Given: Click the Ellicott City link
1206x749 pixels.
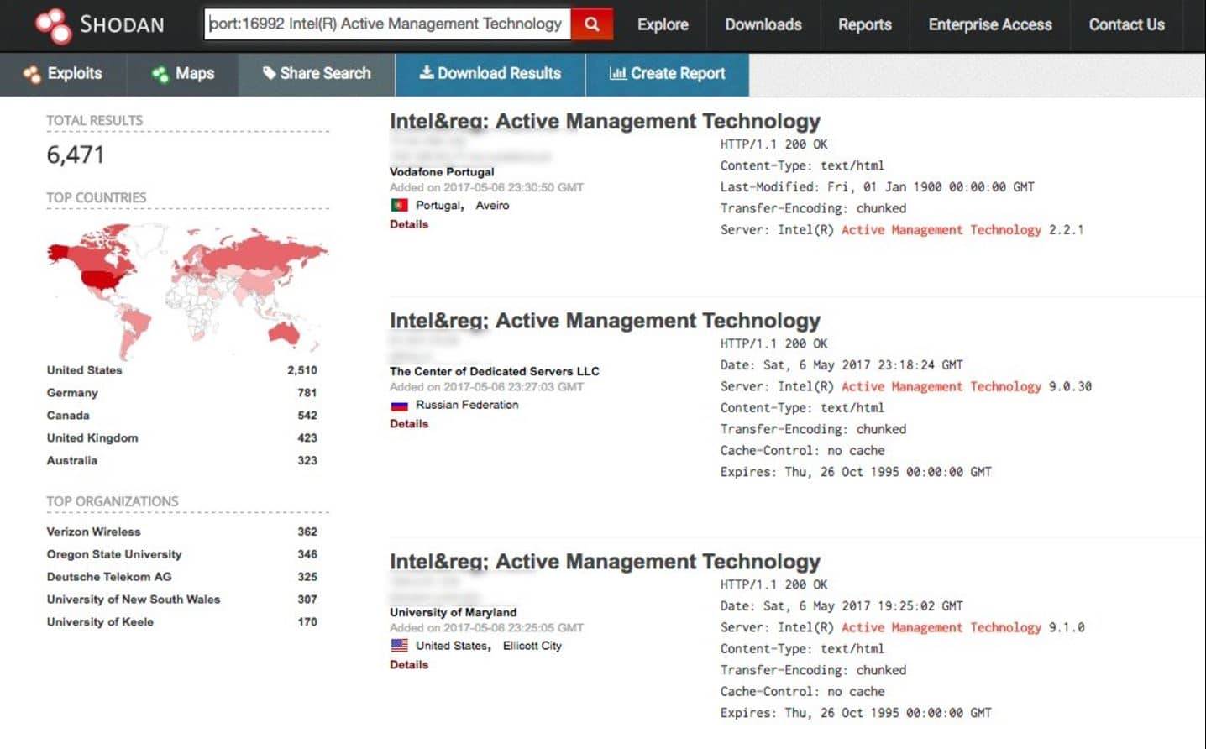Looking at the screenshot, I should pos(532,646).
